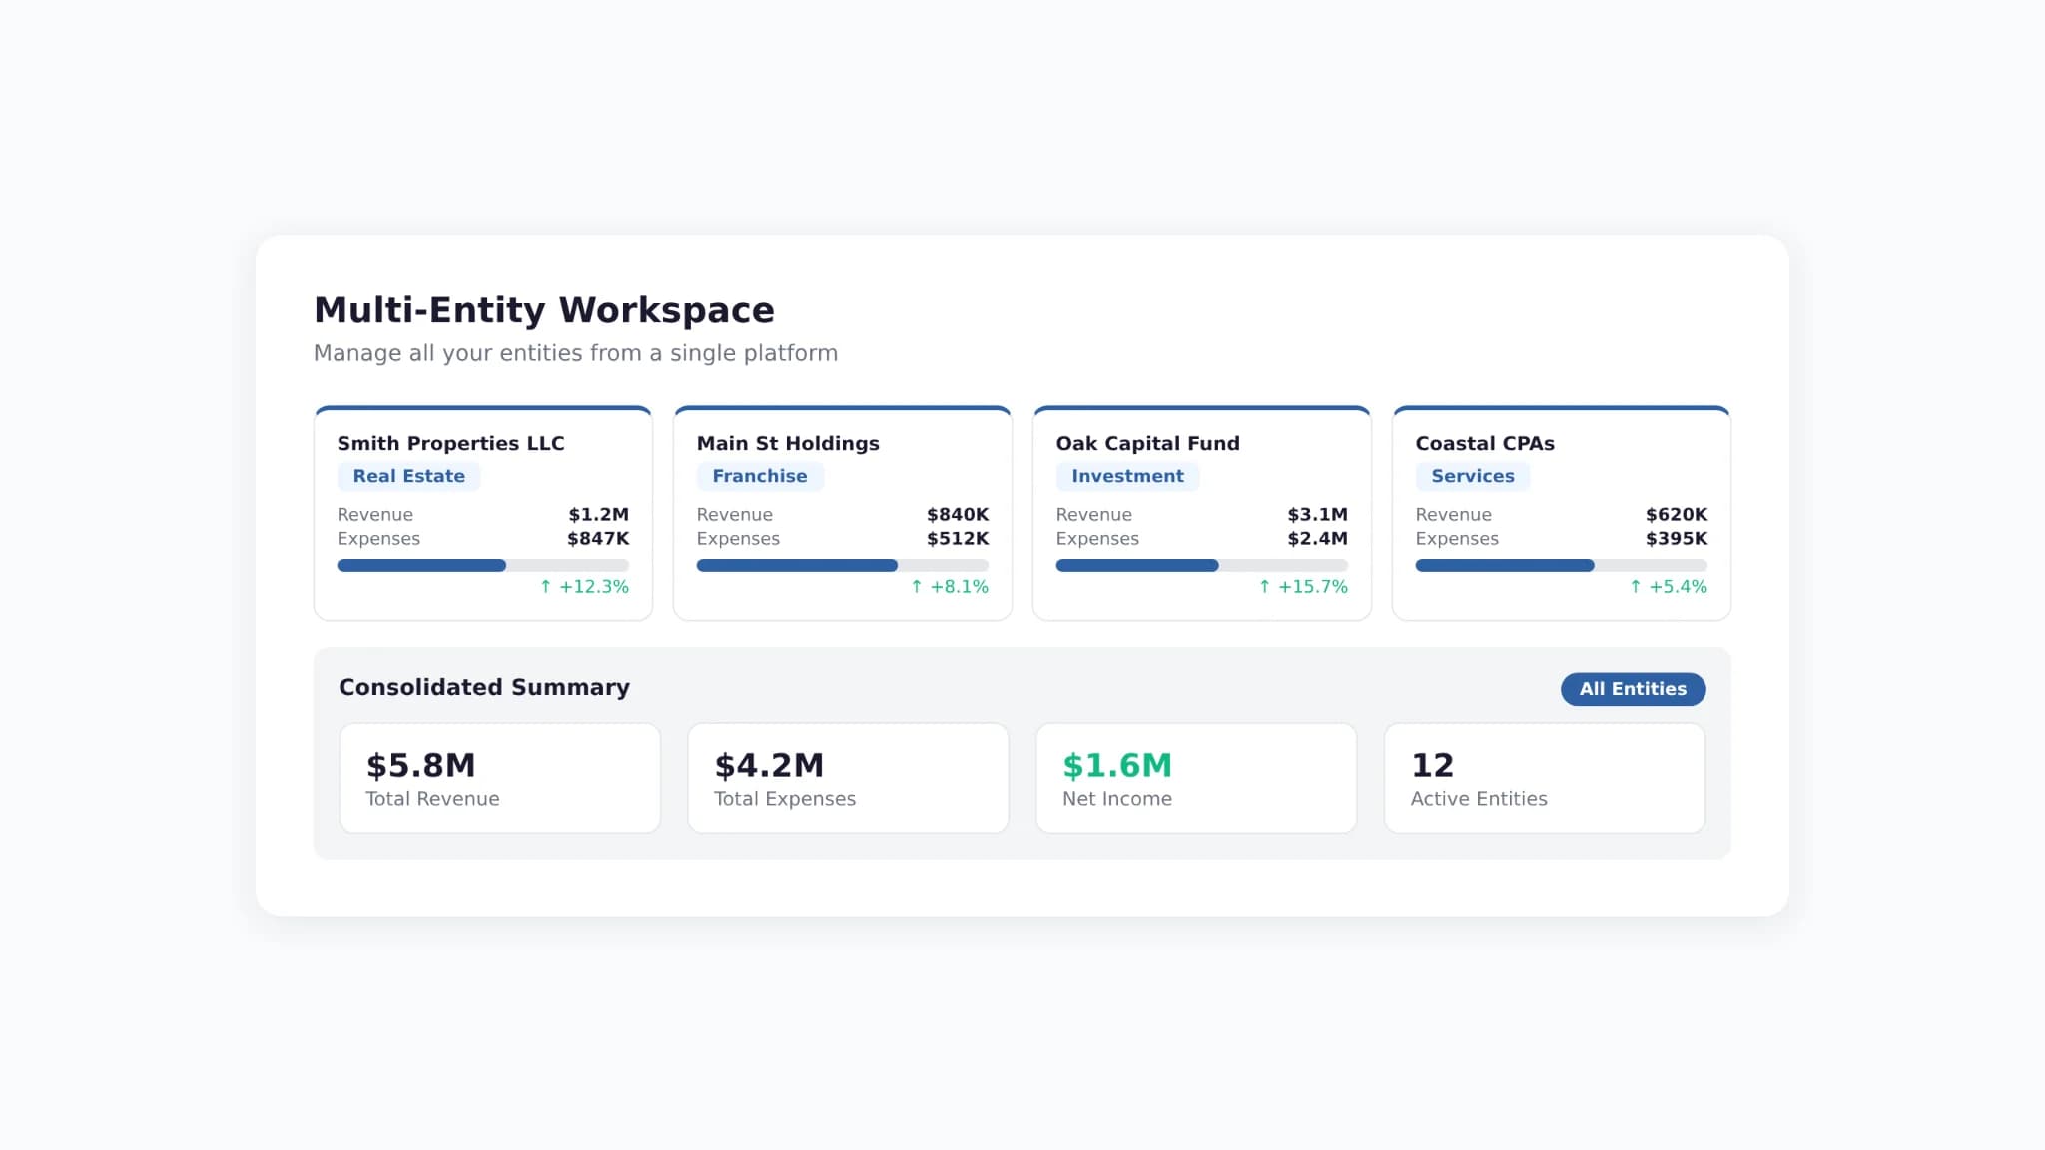Click the Manage all your entities subtitle
This screenshot has width=2045, height=1150.
tap(576, 353)
